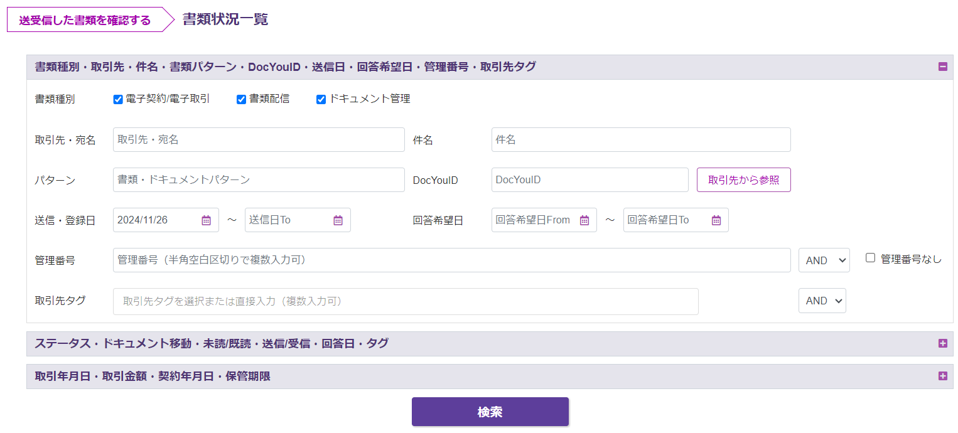Open calendar picker for 送信日To

pos(338,220)
